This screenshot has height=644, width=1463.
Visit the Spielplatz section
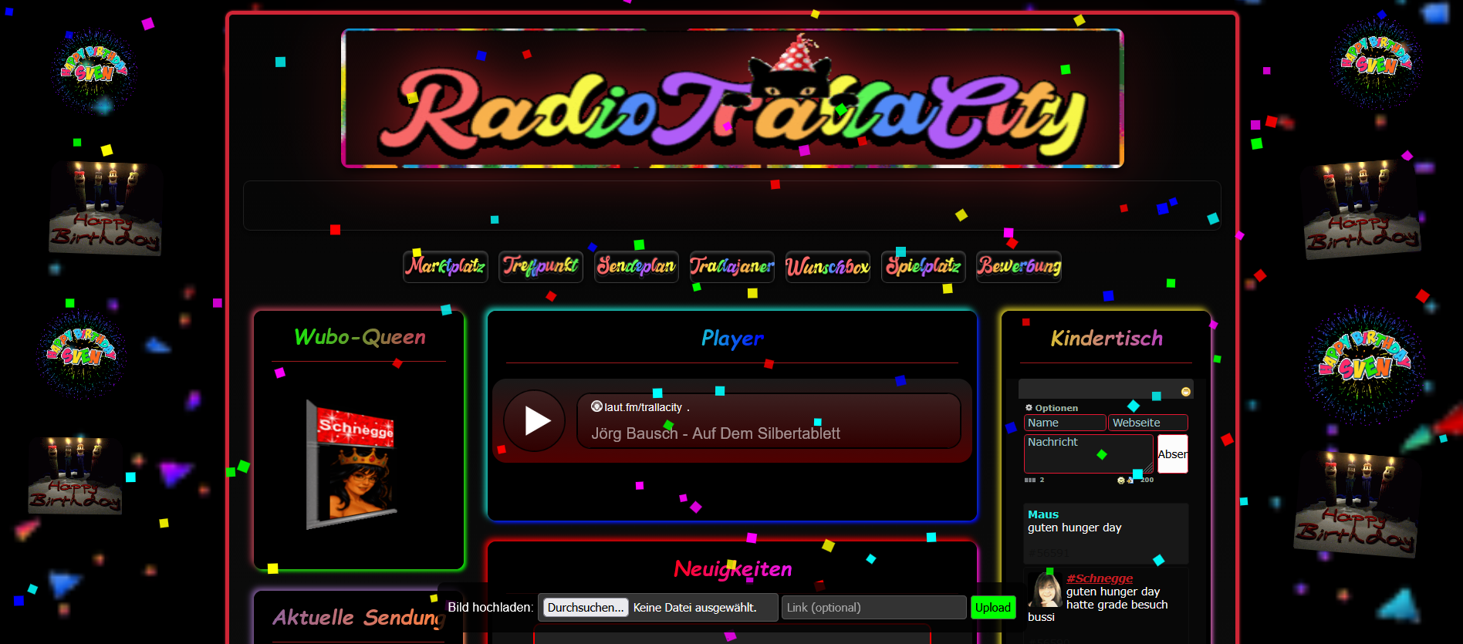point(923,267)
